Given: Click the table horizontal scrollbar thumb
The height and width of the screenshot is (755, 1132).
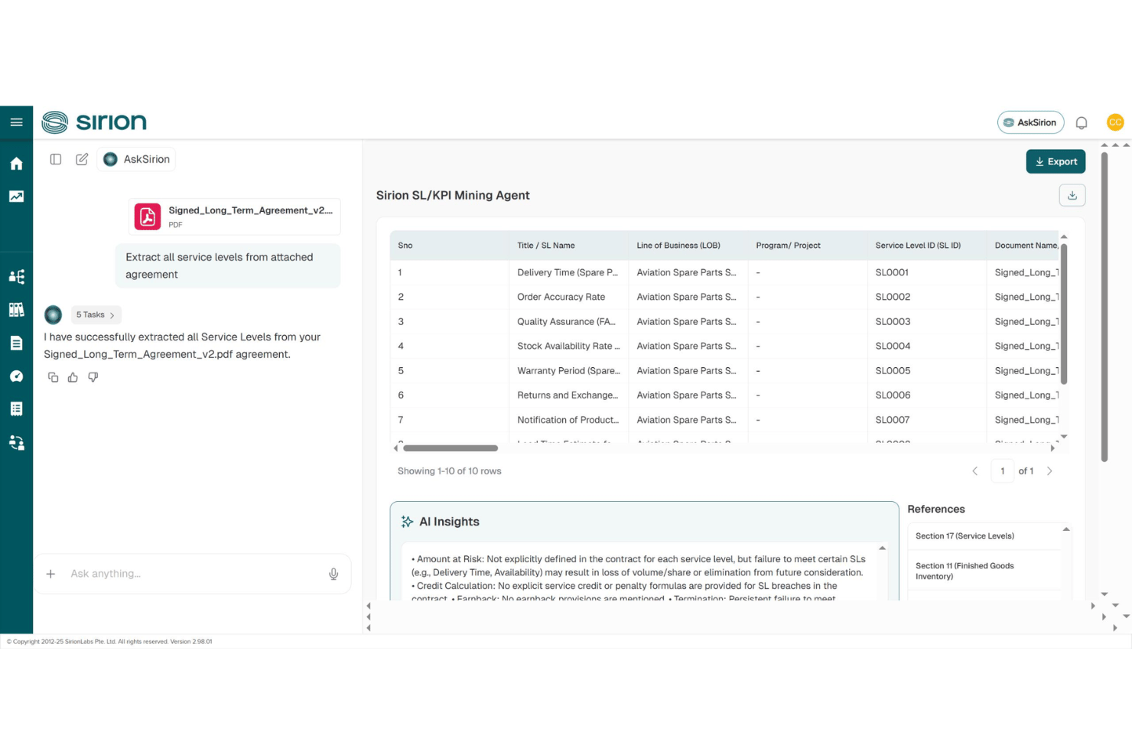Looking at the screenshot, I should point(451,448).
